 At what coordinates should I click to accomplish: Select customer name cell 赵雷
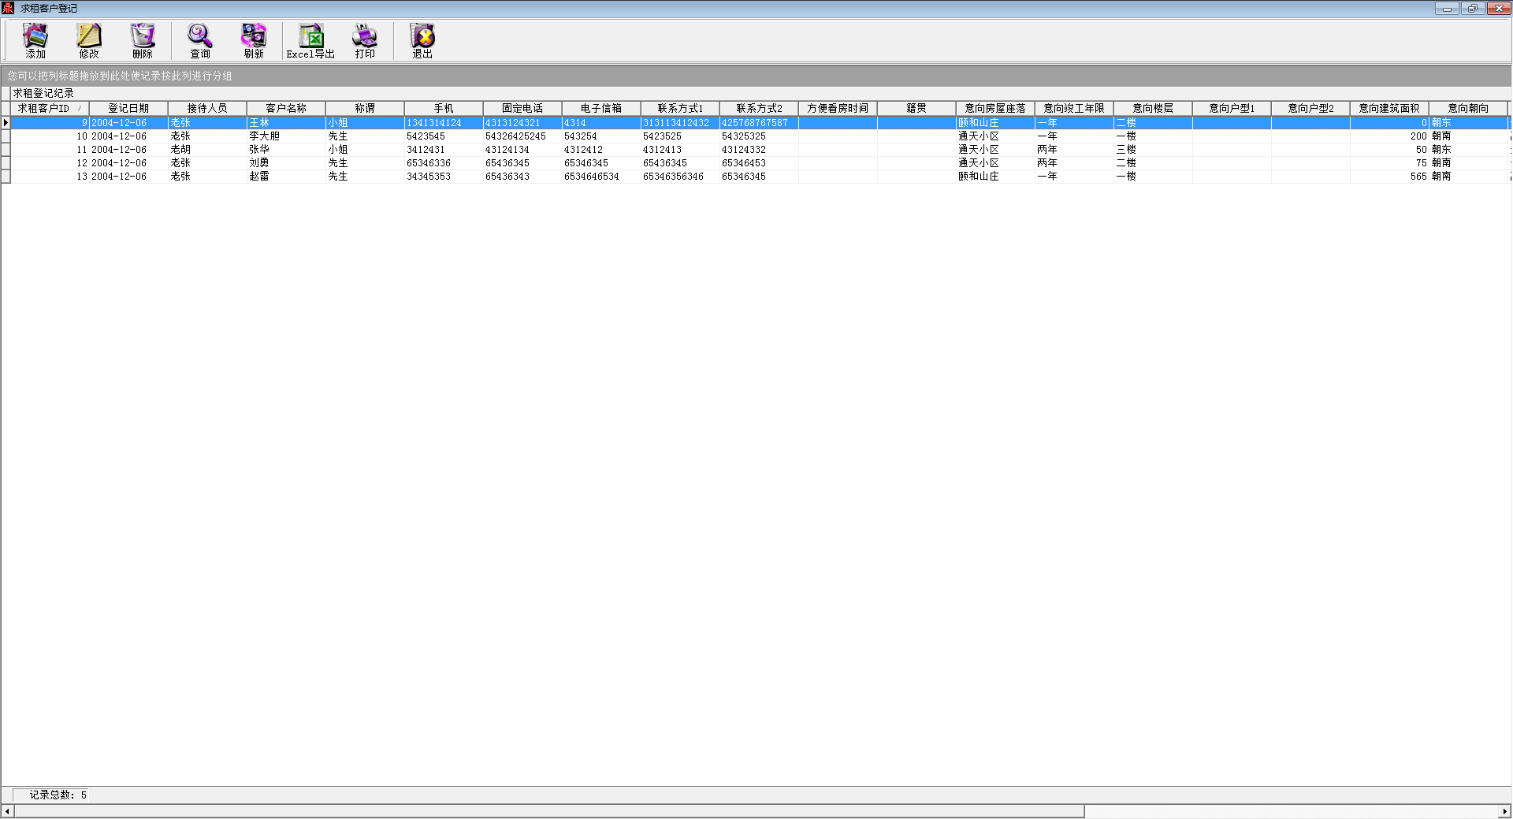(286, 177)
